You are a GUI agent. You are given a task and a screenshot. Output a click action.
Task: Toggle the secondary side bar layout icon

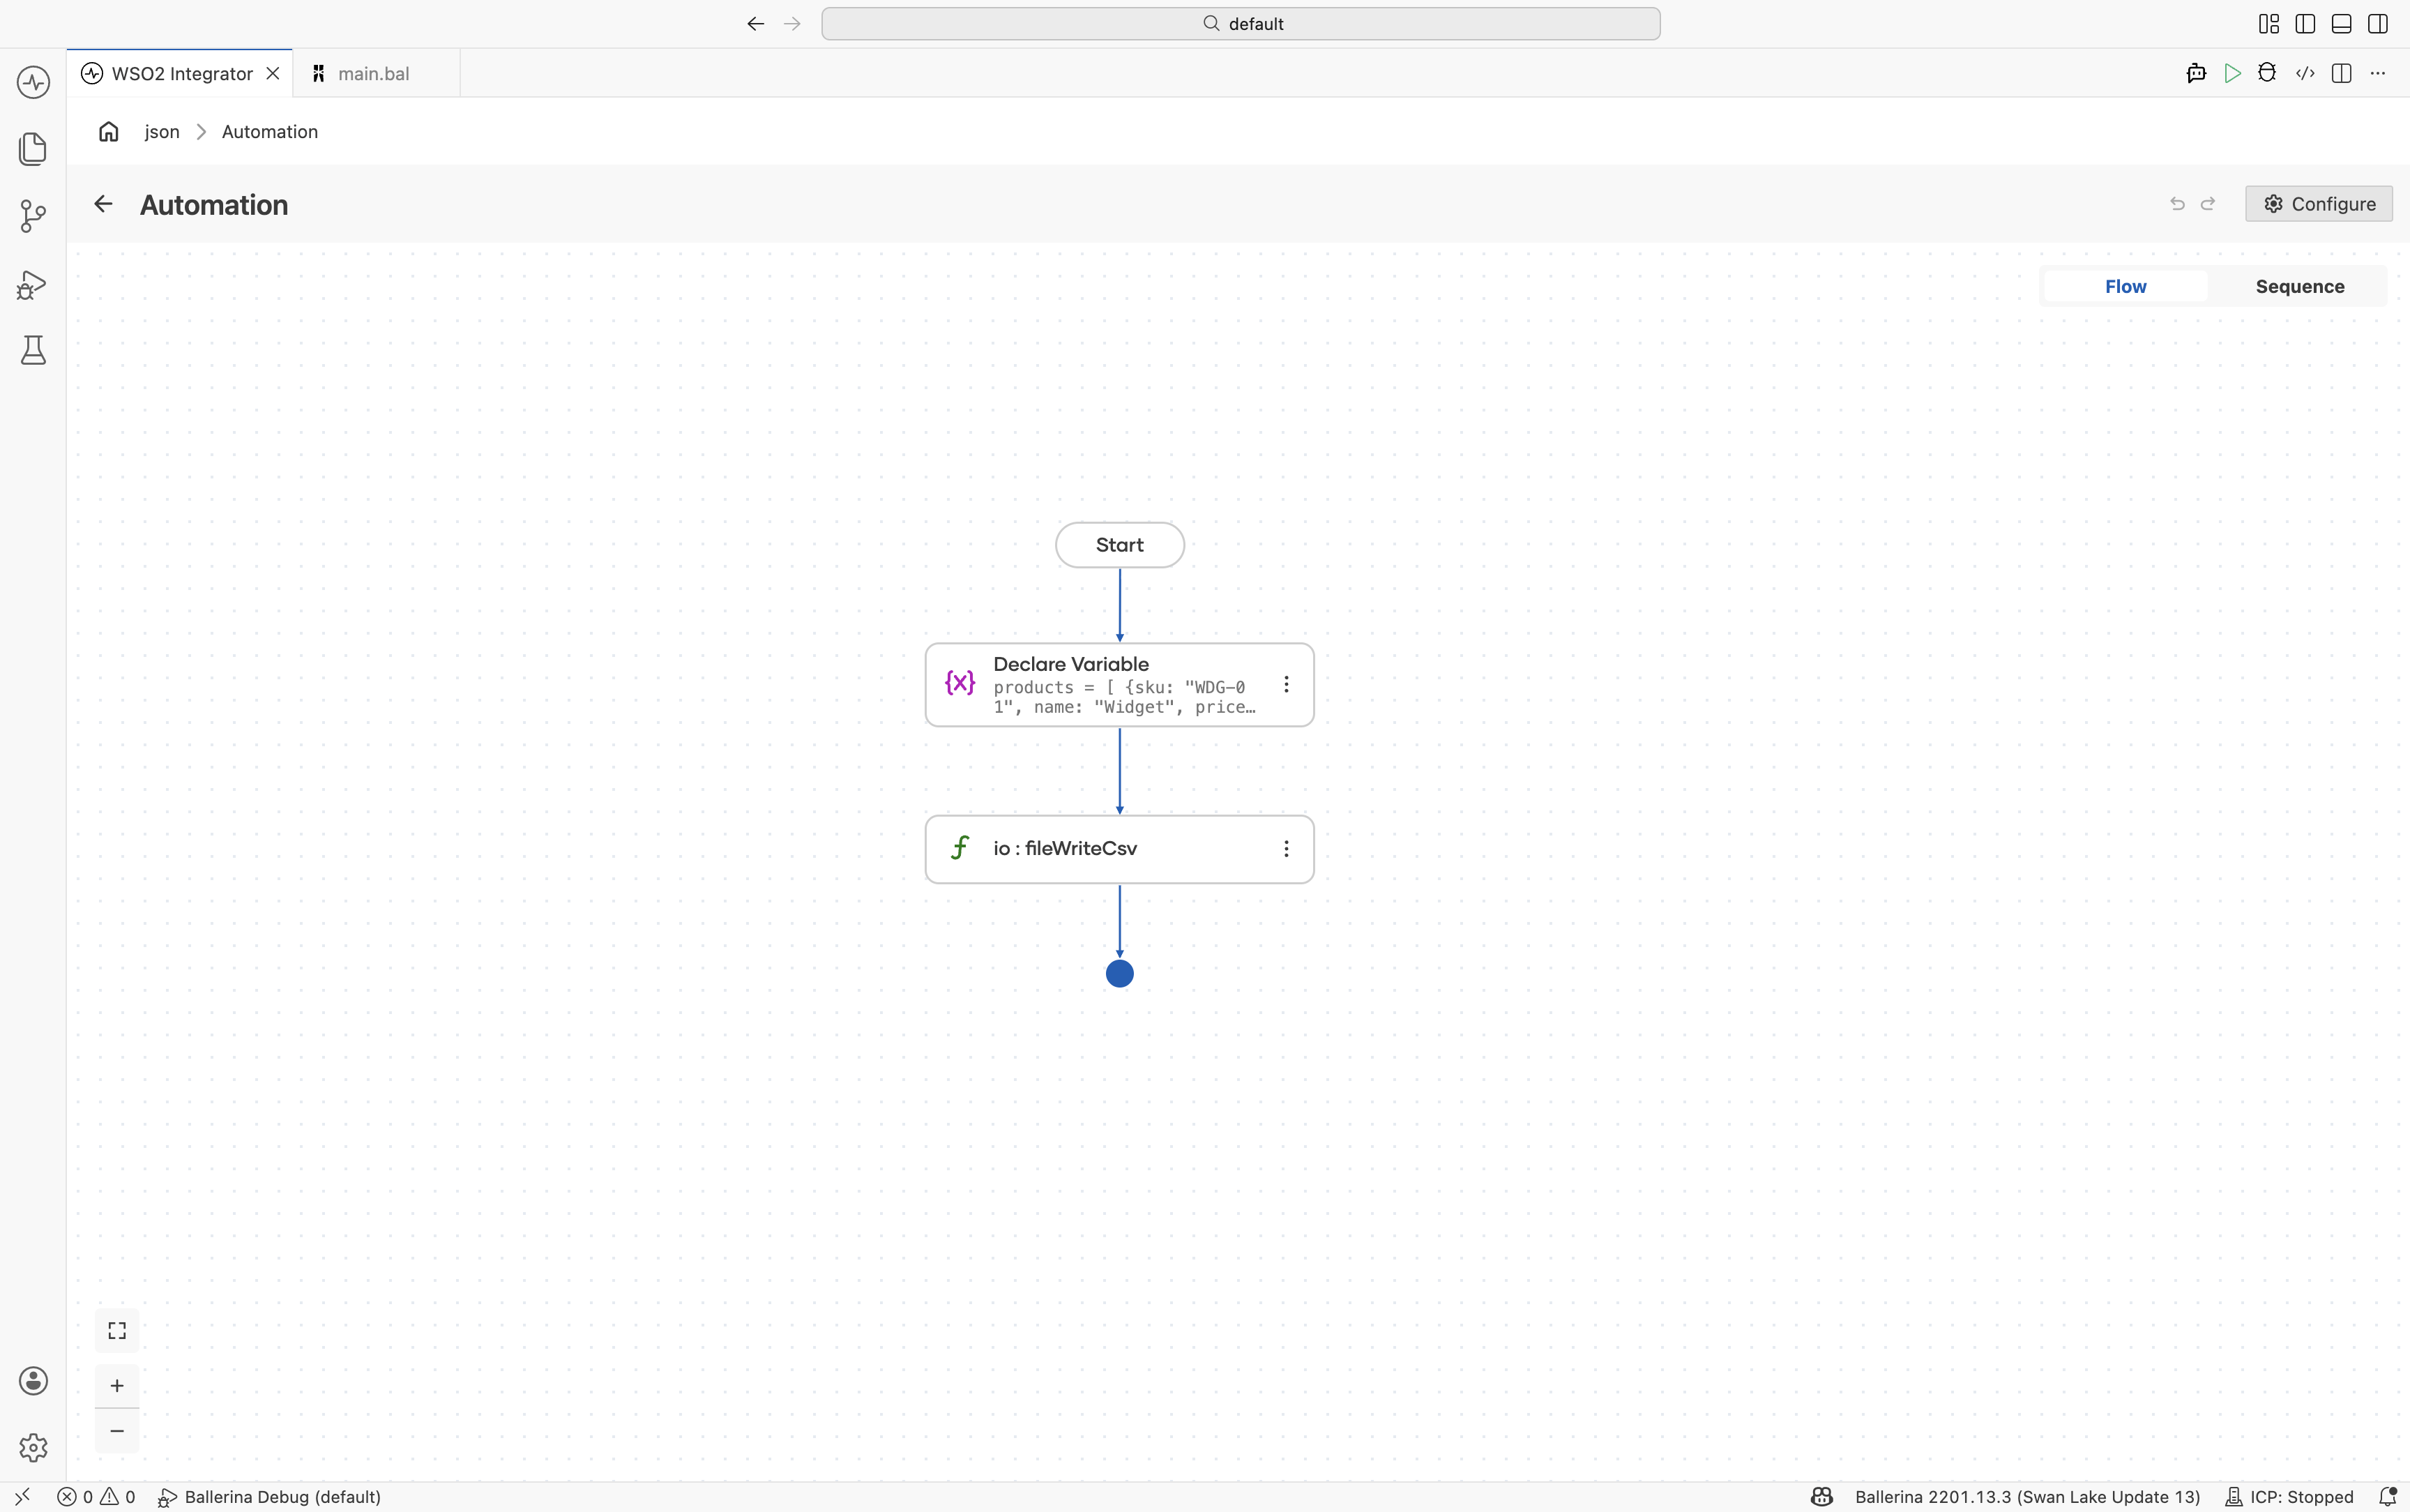tap(2378, 24)
